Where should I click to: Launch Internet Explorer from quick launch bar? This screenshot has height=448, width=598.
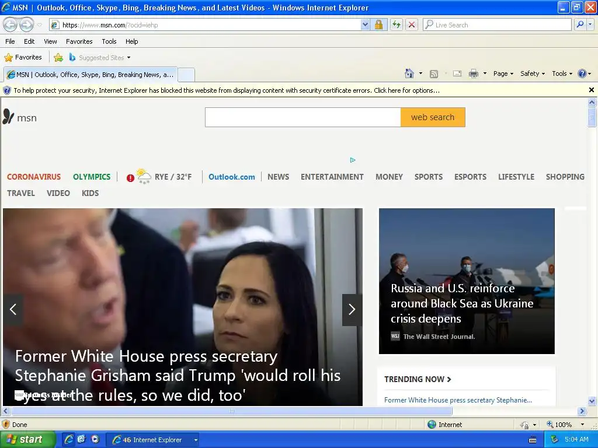click(69, 439)
